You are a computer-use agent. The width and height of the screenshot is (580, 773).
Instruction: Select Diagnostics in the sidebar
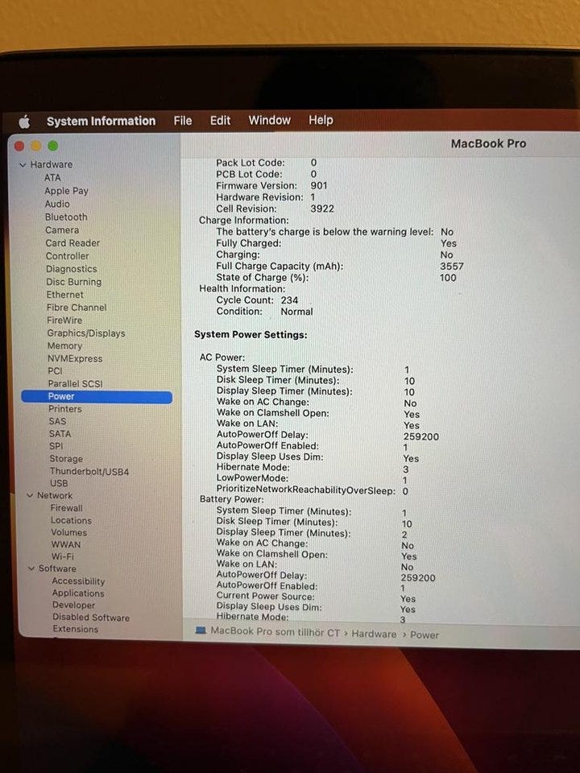72,269
